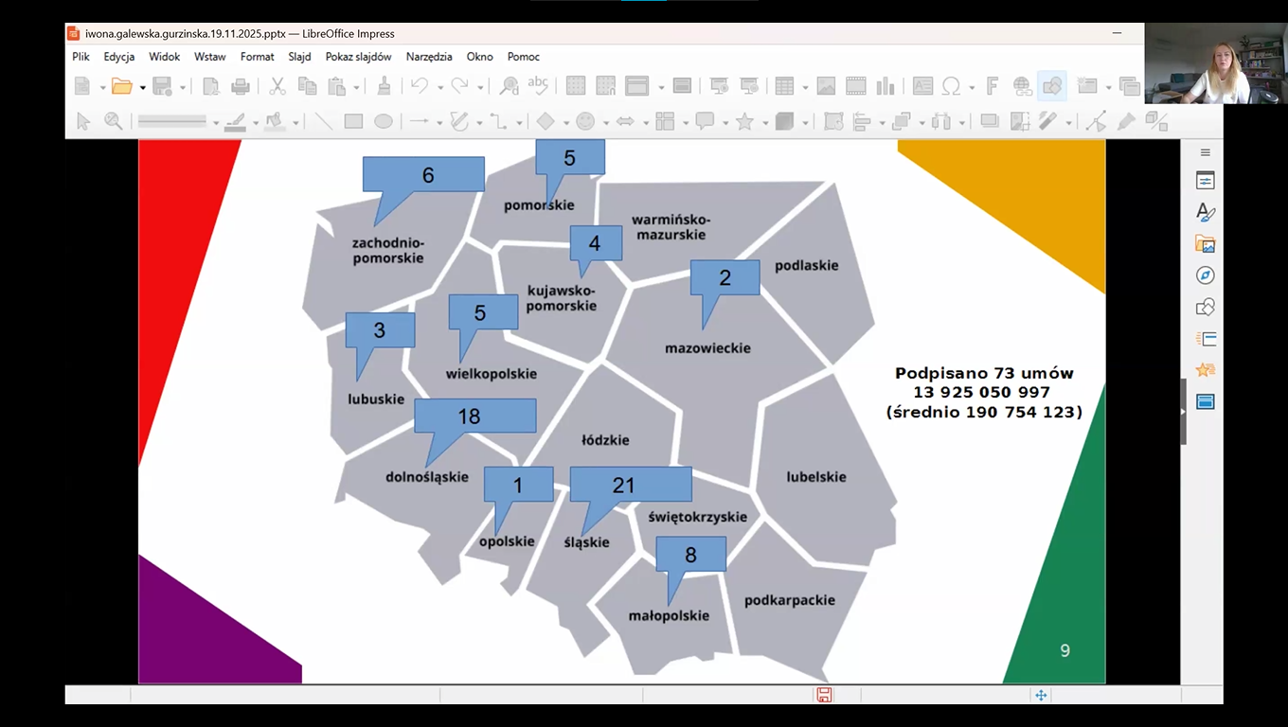Image resolution: width=1288 pixels, height=727 pixels.
Task: Click the Cut scissors icon
Action: point(277,86)
